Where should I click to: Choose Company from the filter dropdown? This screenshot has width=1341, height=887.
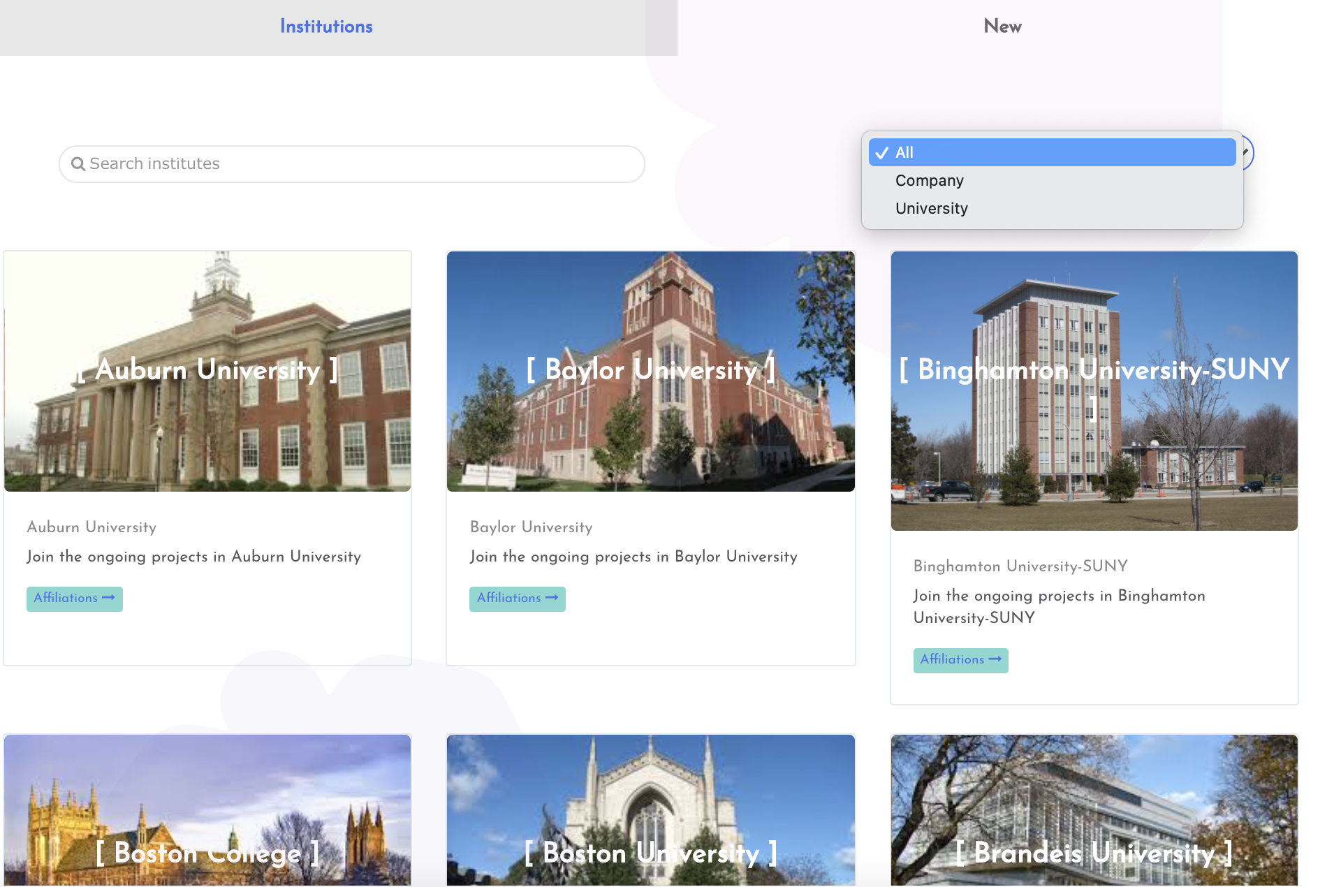(1052, 180)
